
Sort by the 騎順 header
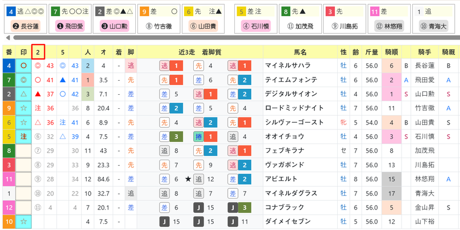391,52
